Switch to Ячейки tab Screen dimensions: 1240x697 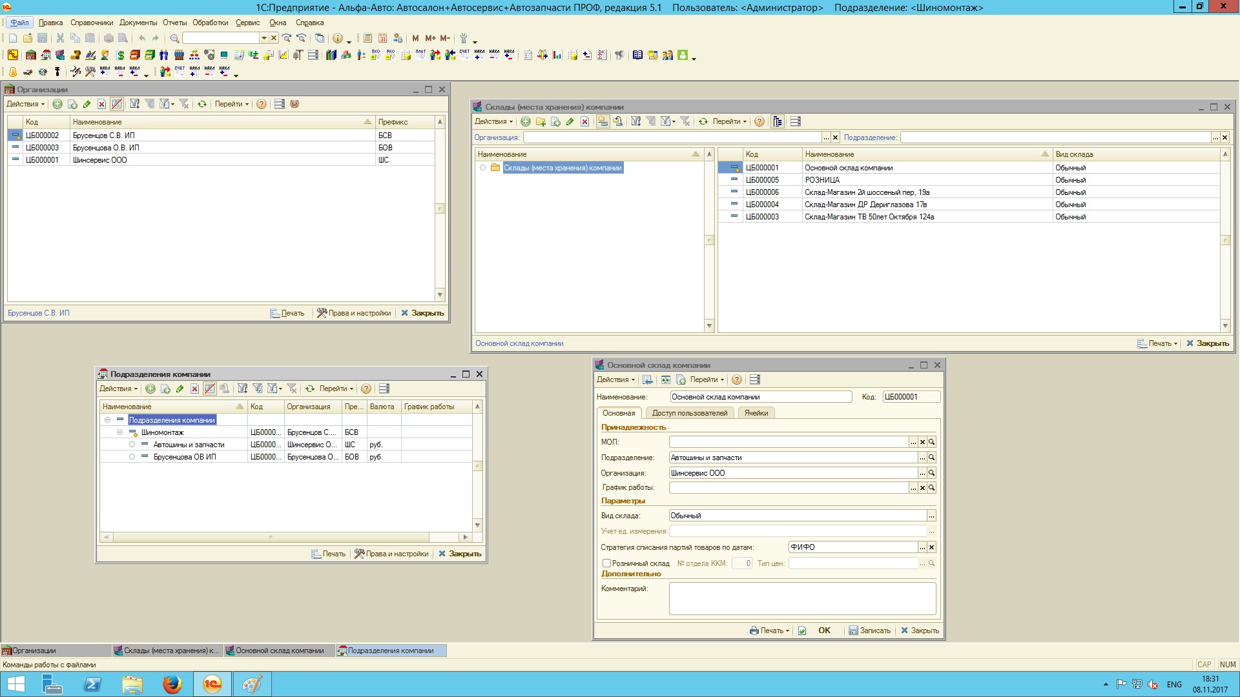tap(756, 413)
